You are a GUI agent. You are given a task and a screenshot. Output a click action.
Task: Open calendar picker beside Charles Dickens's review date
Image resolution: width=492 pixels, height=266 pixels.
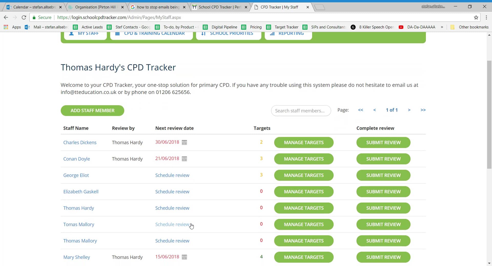[x=184, y=142]
